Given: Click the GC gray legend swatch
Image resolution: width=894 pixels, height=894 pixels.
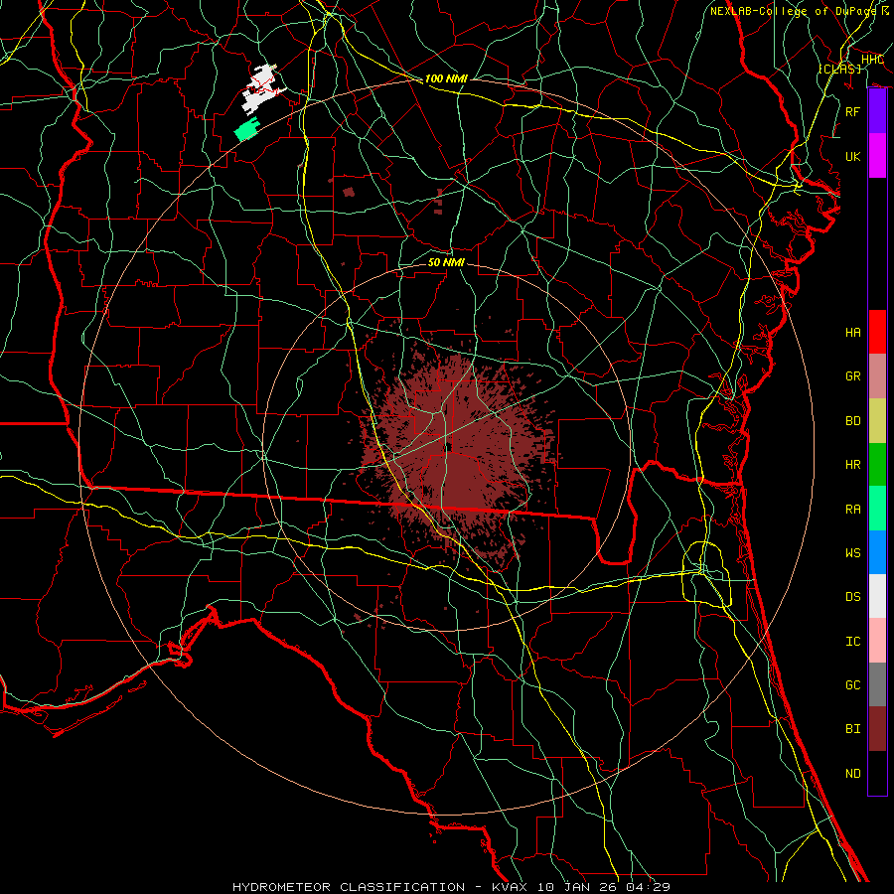Looking at the screenshot, I should 877,684.
